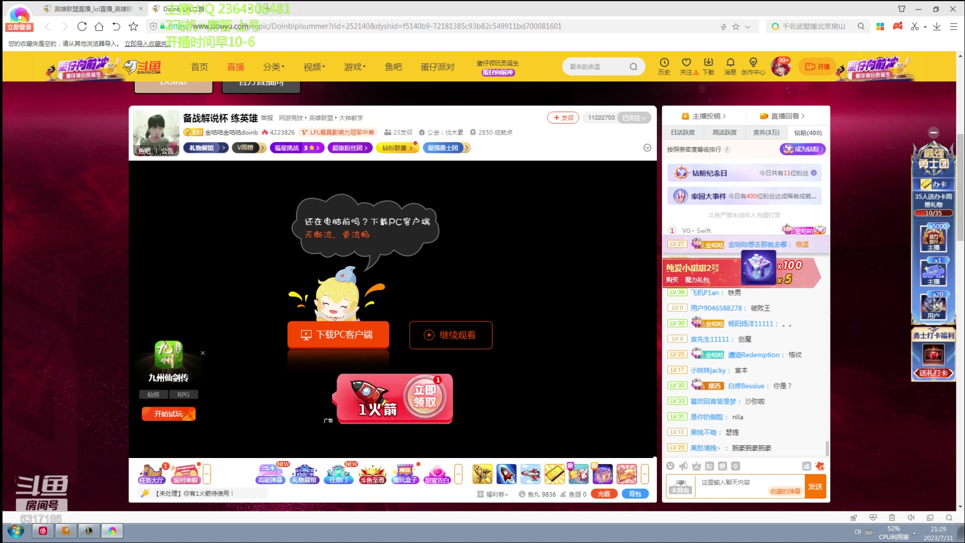The image size is (965, 543).
Task: Refresh the browser page
Action: click(x=82, y=26)
